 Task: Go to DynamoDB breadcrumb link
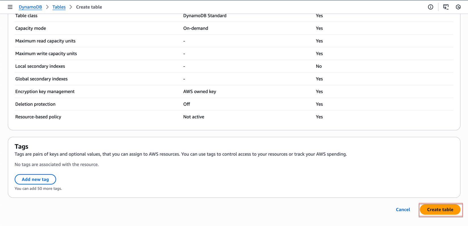[x=30, y=7]
